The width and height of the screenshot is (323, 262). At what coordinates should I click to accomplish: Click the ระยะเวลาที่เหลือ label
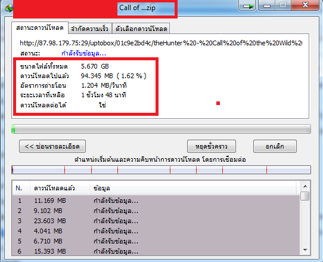pyautogui.click(x=42, y=95)
